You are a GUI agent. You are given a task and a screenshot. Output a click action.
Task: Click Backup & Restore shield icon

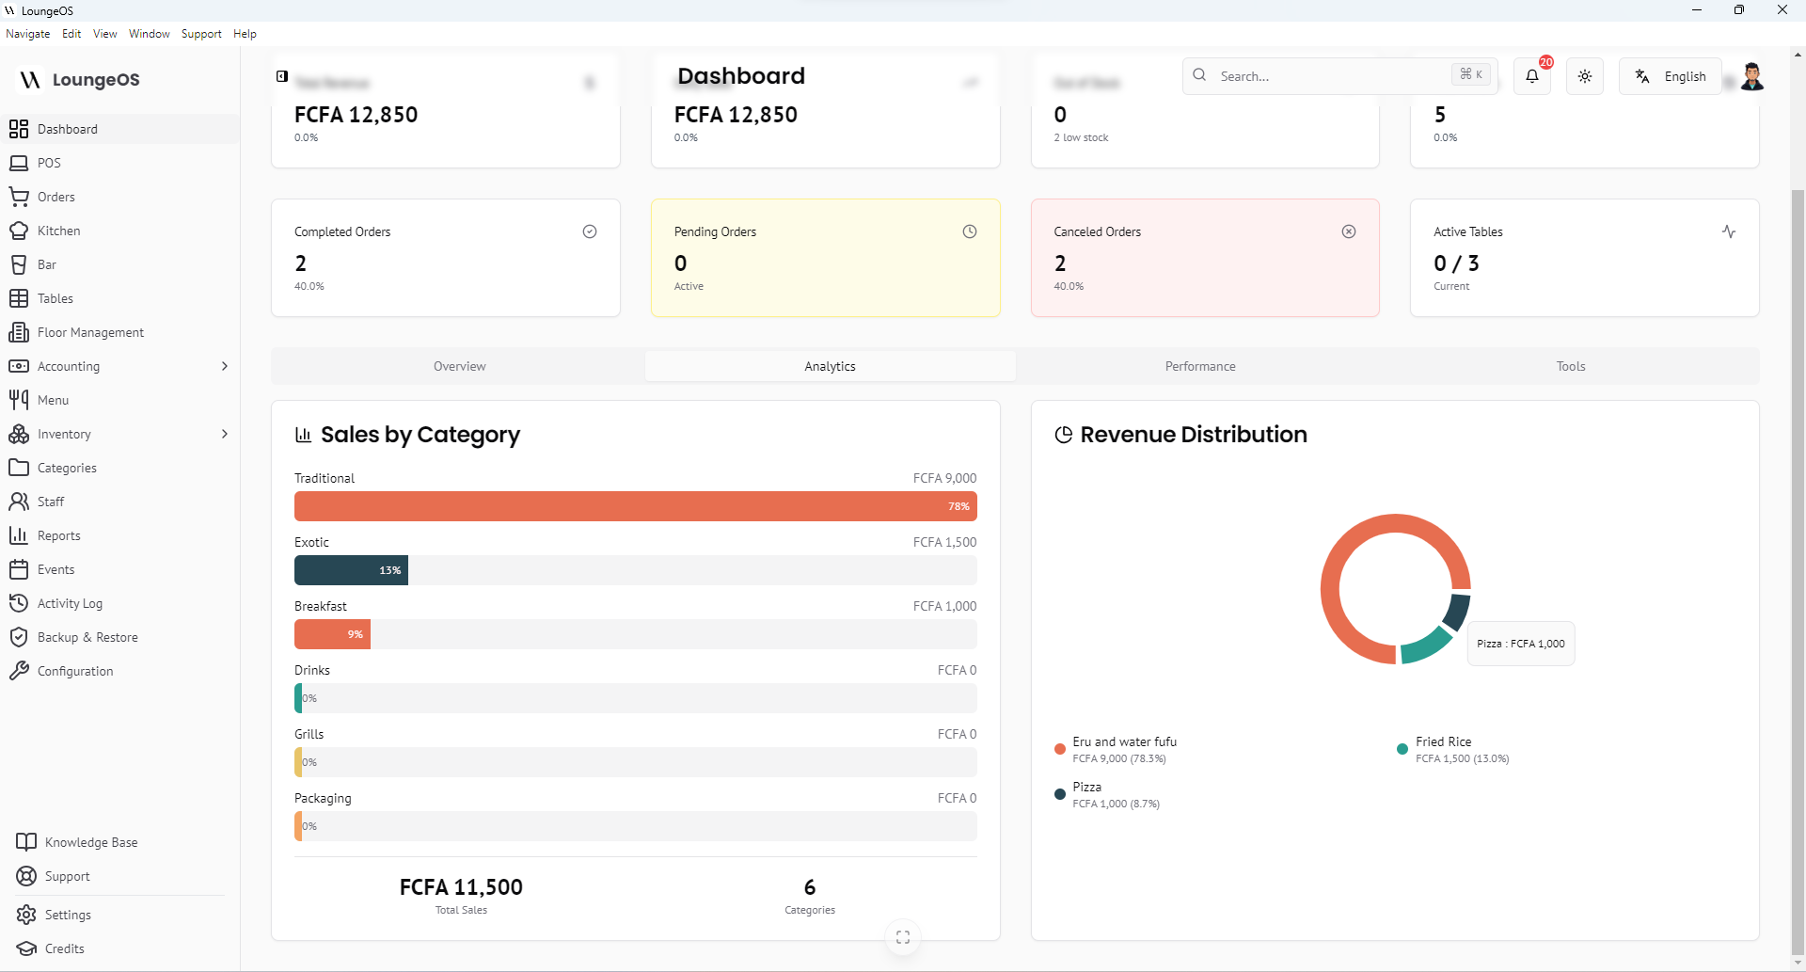pyautogui.click(x=19, y=637)
